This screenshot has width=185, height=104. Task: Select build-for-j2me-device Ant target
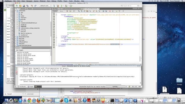pos(23,62)
